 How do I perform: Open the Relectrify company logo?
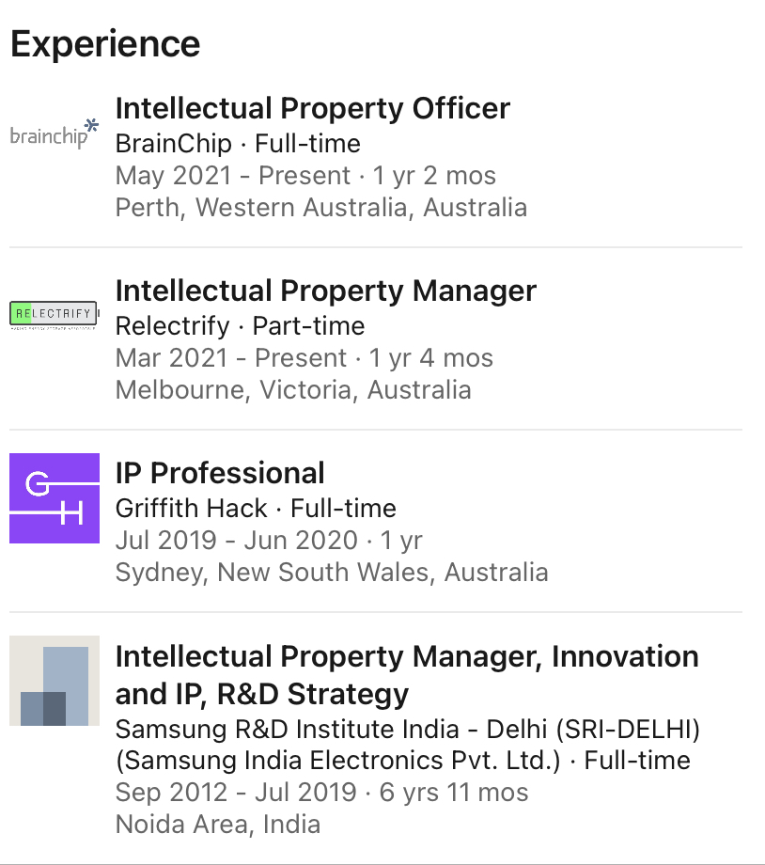click(x=55, y=316)
